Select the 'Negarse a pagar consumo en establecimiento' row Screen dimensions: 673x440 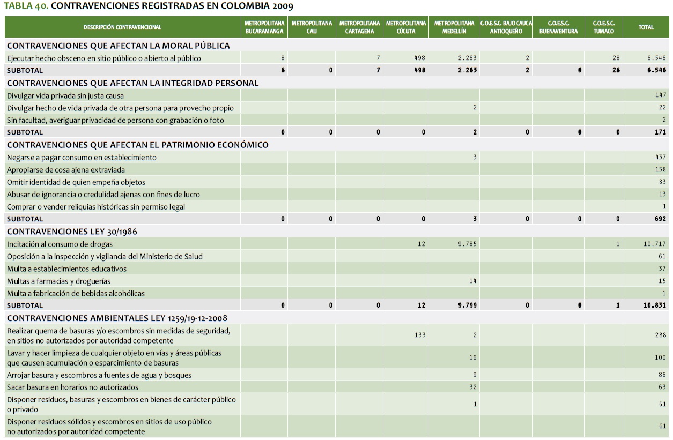[x=82, y=158]
